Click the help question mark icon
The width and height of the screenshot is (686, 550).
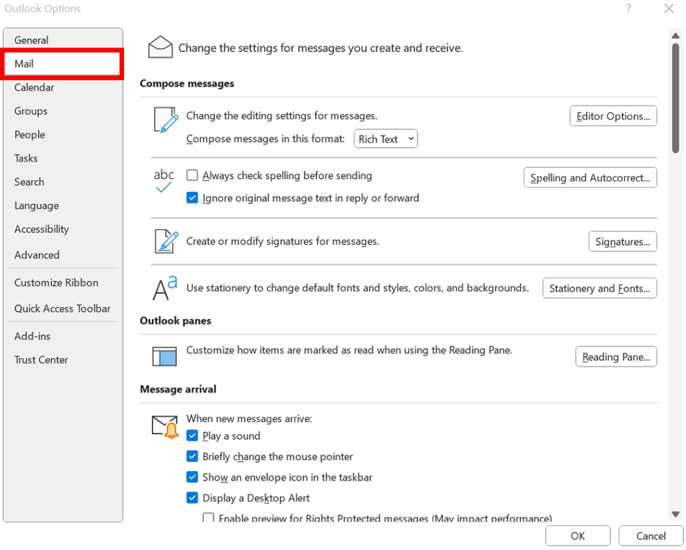[628, 9]
